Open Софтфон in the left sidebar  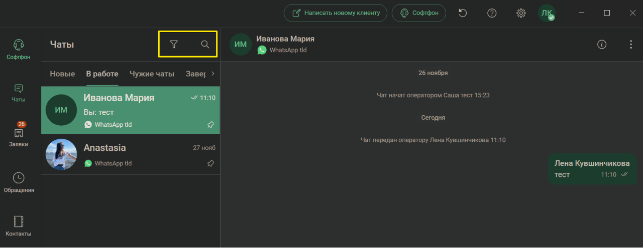pyautogui.click(x=19, y=49)
